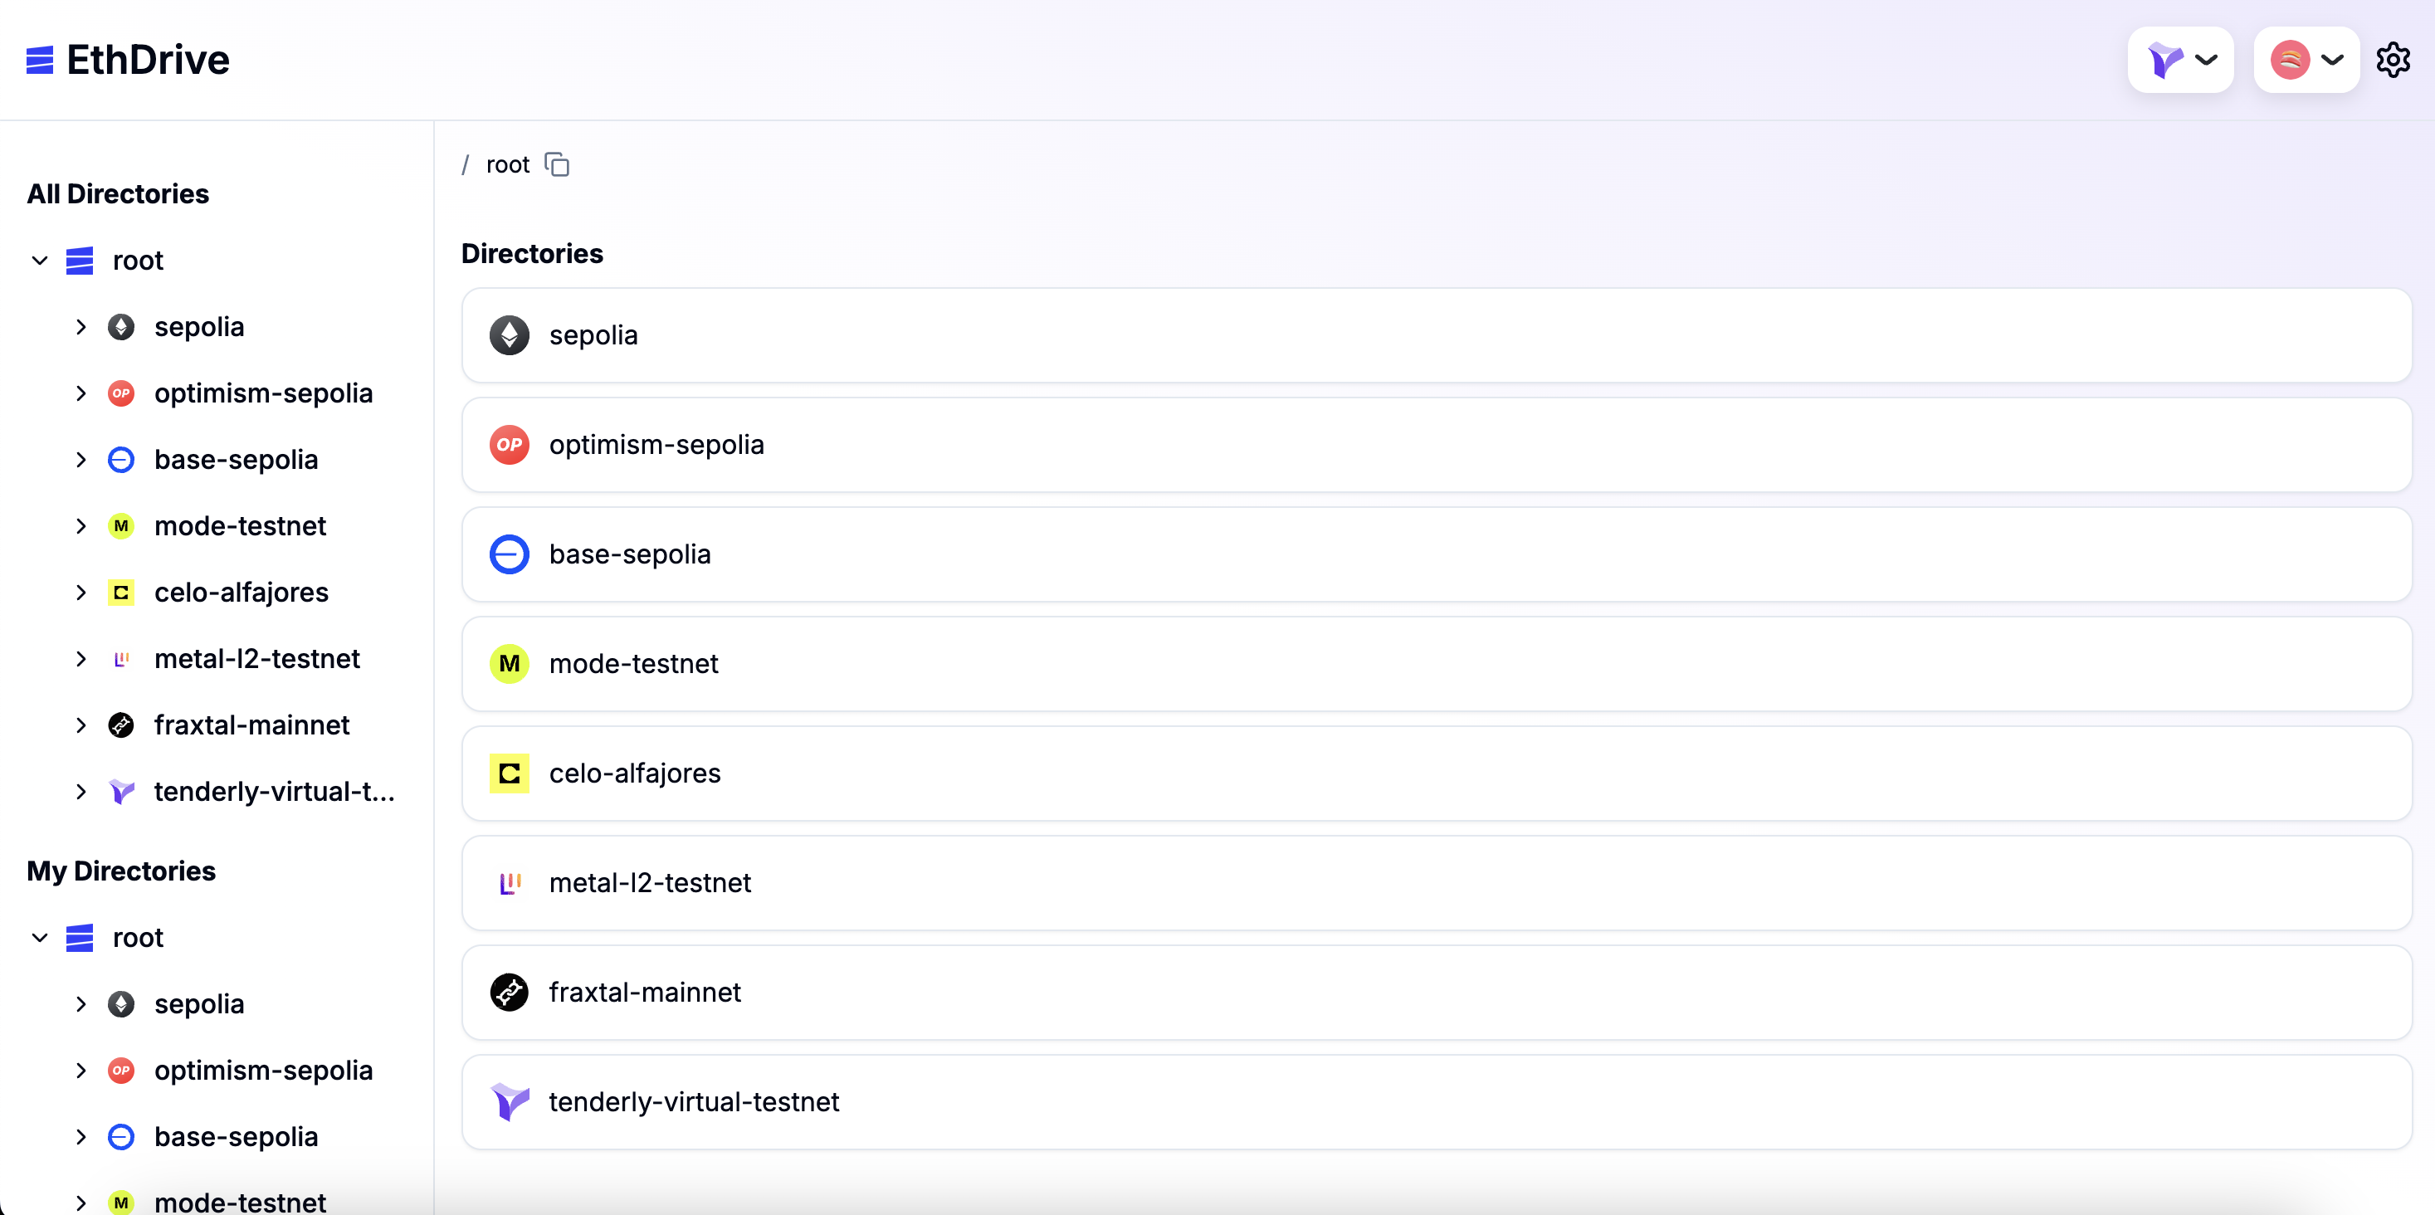Click root in the breadcrumb path
2435x1215 pixels.
(x=508, y=164)
